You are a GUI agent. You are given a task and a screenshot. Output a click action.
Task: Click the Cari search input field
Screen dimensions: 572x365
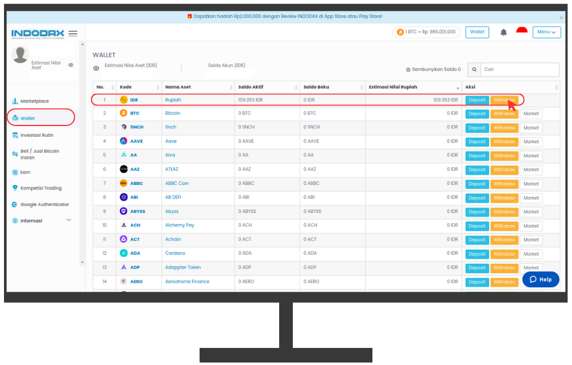click(520, 69)
